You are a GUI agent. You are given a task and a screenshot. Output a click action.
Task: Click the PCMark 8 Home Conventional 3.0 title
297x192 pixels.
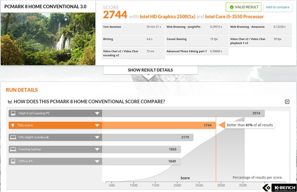(x=45, y=7)
